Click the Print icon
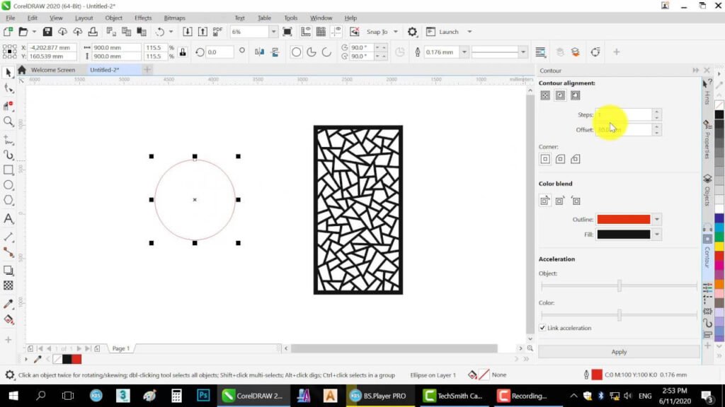The image size is (725, 407). pos(93,32)
